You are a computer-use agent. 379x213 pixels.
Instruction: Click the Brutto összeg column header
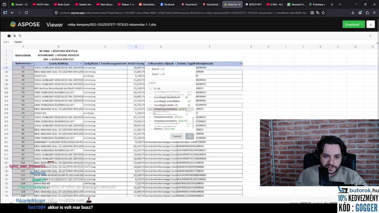click(136, 64)
